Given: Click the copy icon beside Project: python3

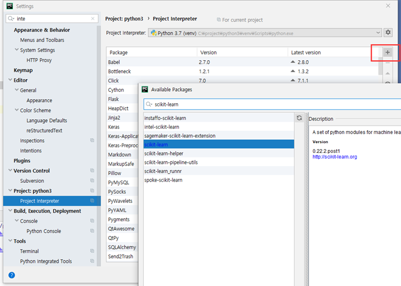Looking at the screenshot, I should pyautogui.click(x=92, y=191).
